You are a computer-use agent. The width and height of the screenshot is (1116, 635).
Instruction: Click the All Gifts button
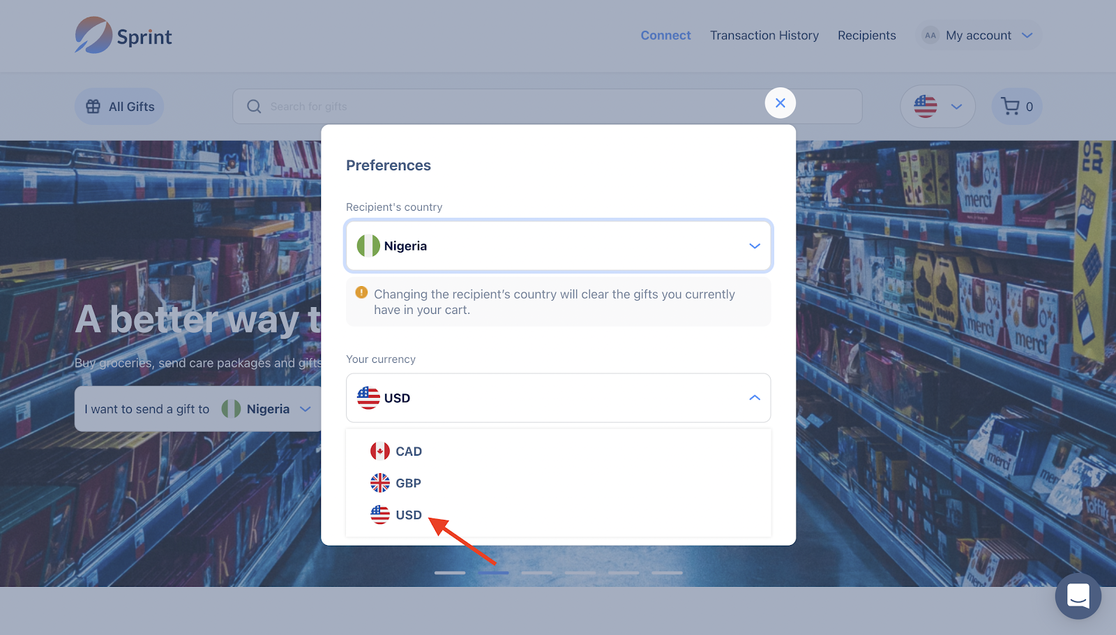(x=119, y=106)
